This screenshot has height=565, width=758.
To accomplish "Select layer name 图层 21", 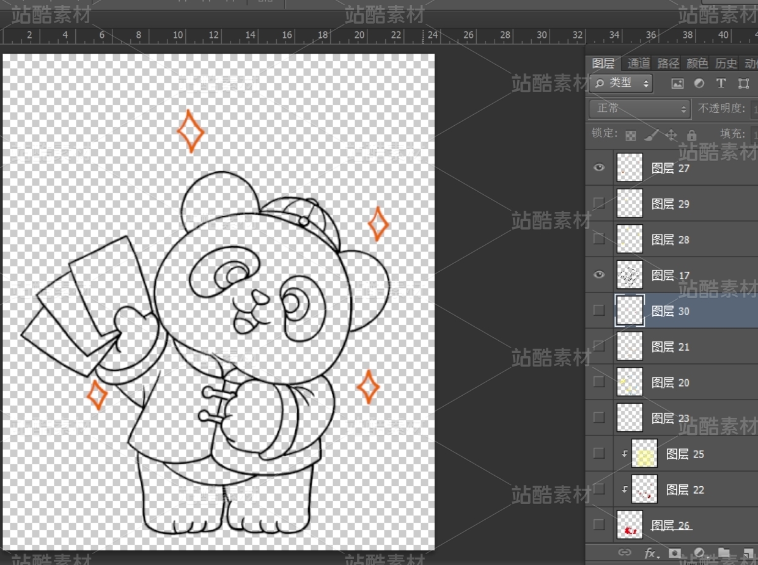I will click(x=671, y=346).
